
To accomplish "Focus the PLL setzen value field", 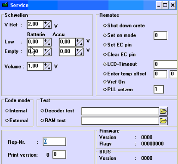I will tap(159, 90).
